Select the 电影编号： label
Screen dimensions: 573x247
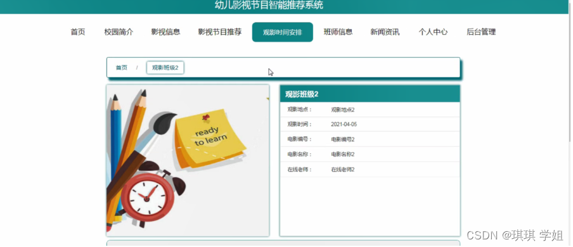coord(300,139)
